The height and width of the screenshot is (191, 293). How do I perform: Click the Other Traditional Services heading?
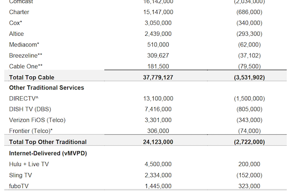click(x=46, y=87)
